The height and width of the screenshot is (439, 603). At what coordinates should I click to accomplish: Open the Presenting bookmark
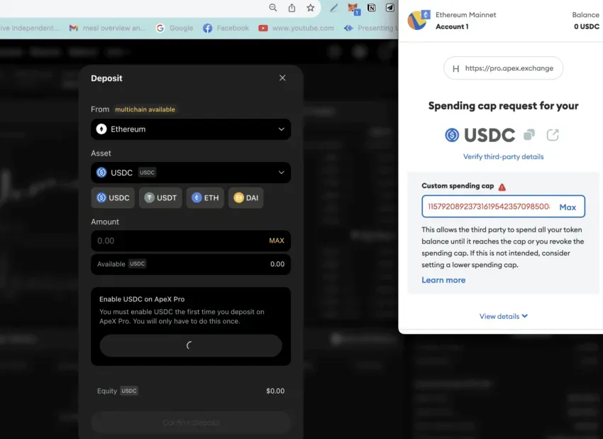coord(371,28)
